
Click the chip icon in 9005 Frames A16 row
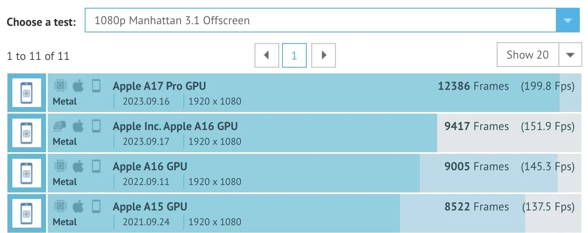(x=60, y=166)
